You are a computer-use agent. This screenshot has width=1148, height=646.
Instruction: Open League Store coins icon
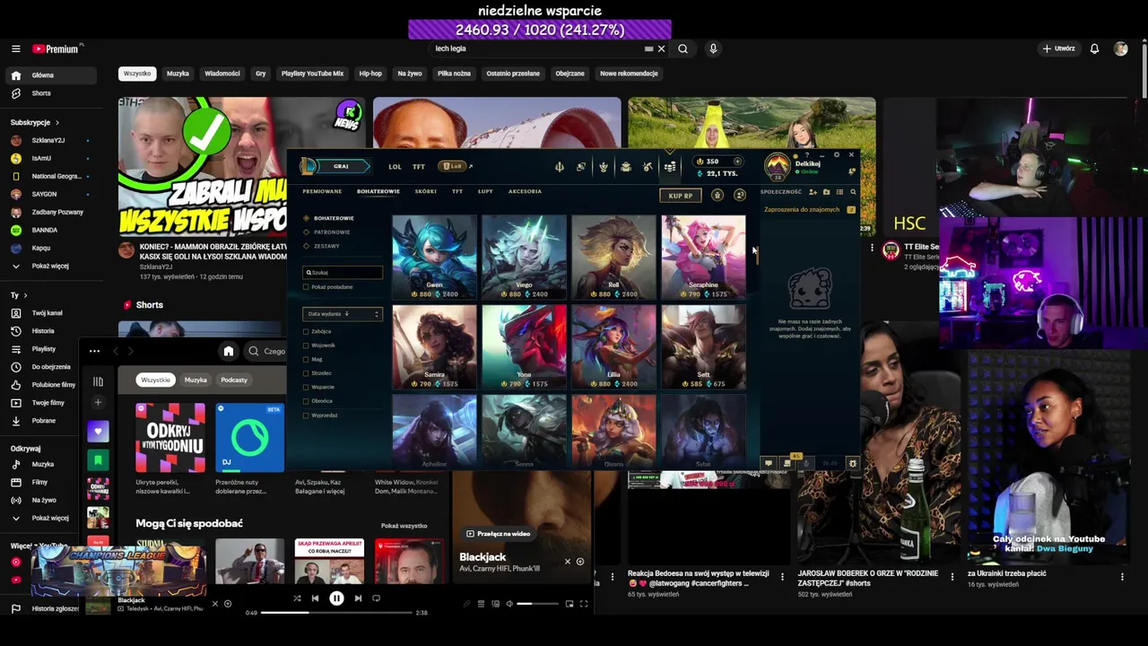pos(670,167)
